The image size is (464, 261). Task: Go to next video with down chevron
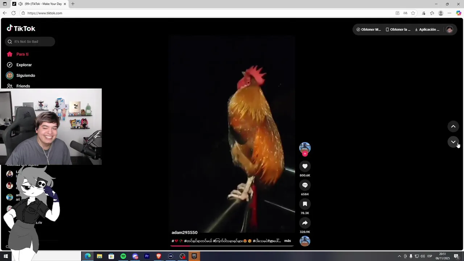[x=453, y=142]
